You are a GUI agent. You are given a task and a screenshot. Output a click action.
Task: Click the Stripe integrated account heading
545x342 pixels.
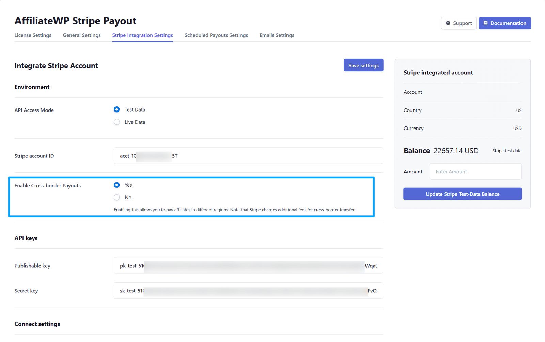[x=438, y=73]
